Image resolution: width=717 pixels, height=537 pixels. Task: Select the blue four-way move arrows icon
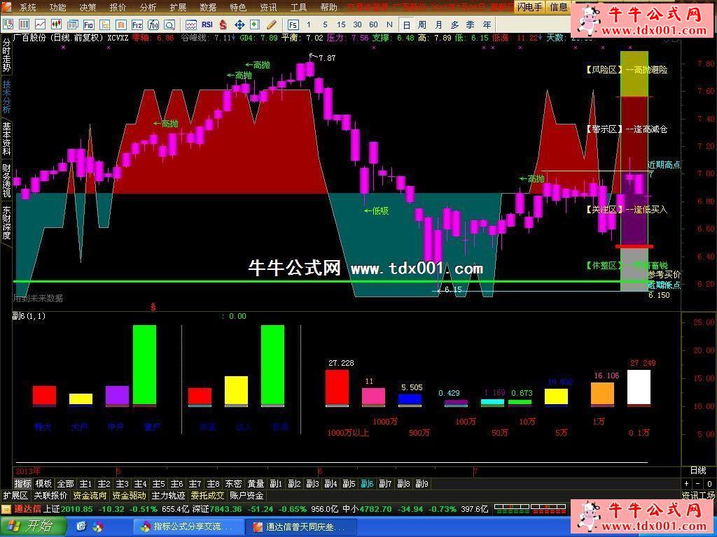(239, 25)
